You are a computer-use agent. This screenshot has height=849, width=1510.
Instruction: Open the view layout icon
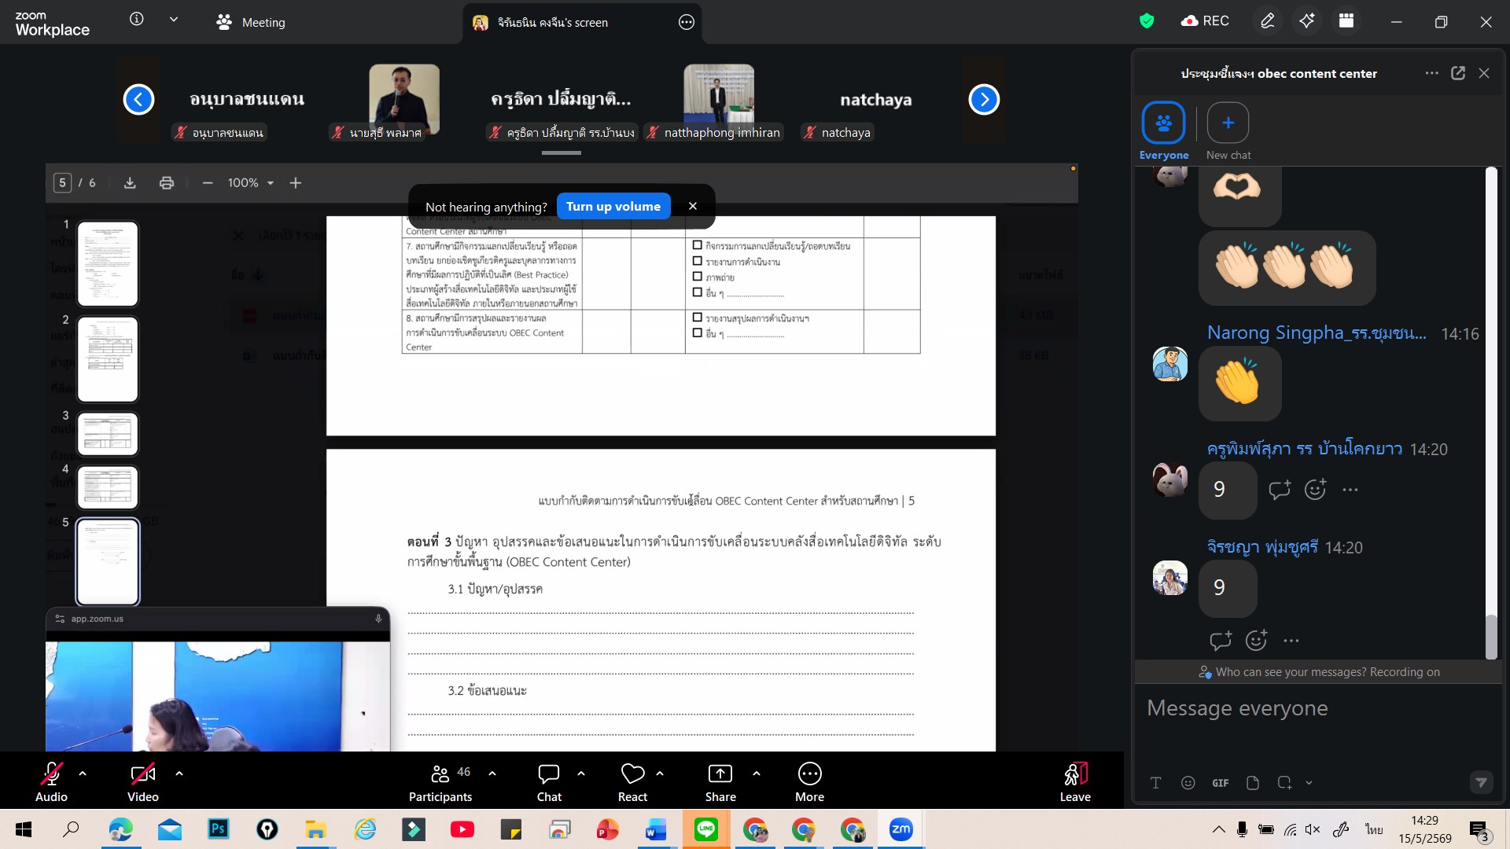point(1346,21)
